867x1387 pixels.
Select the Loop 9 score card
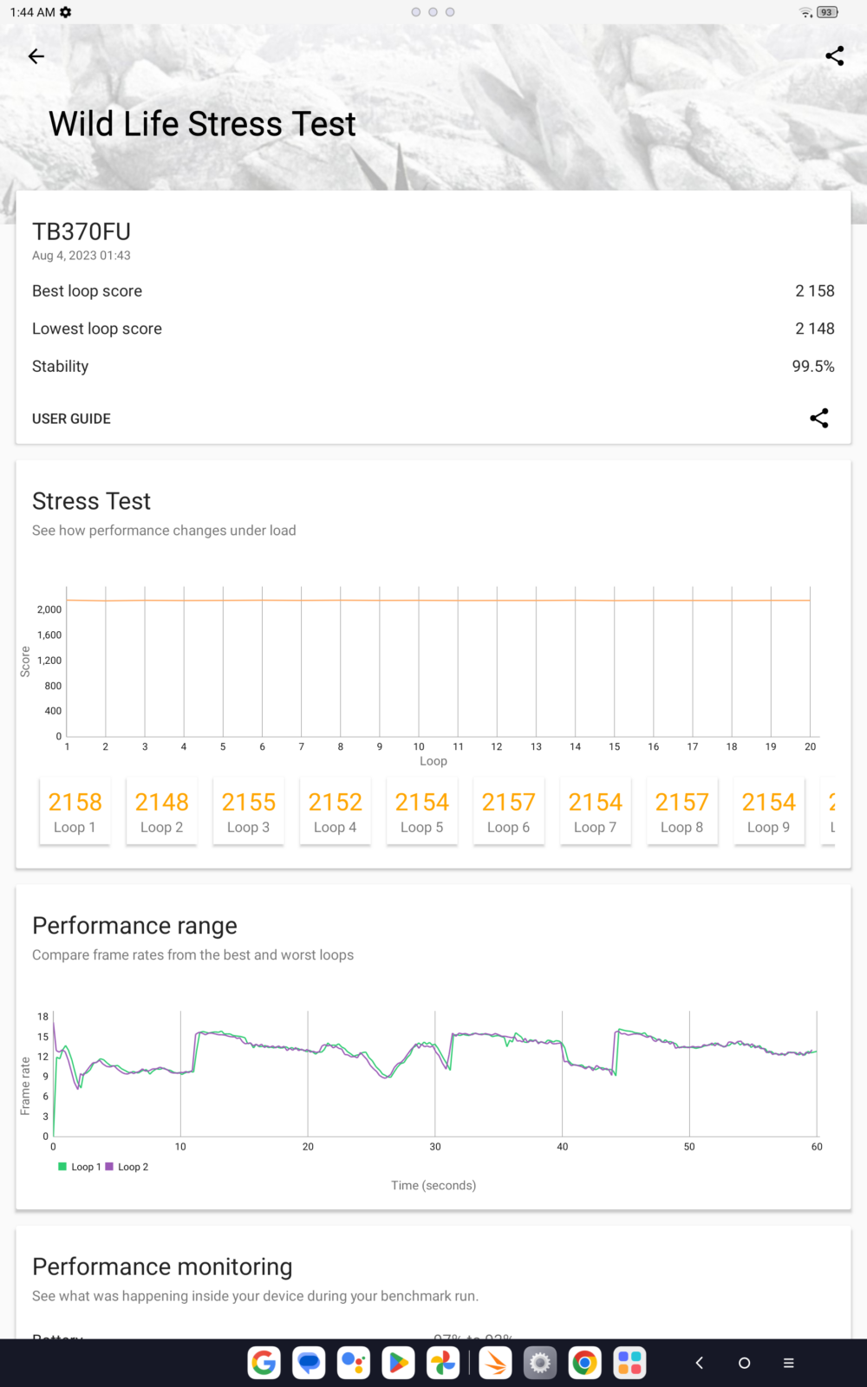coord(768,811)
